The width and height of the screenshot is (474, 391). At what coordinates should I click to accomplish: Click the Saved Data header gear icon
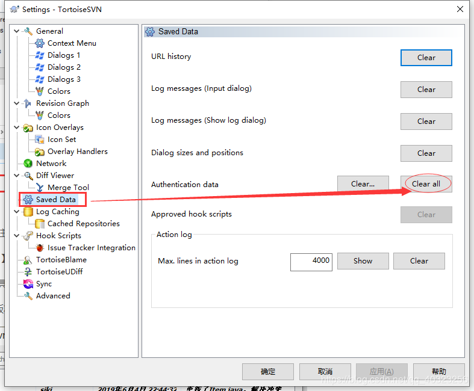(149, 32)
